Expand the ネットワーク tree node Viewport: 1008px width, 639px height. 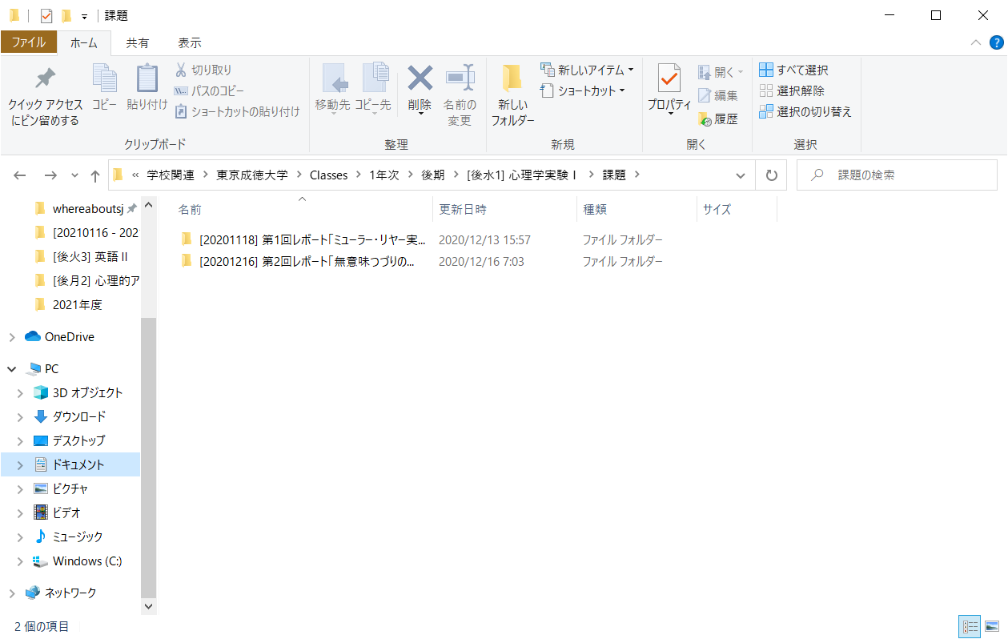[12, 593]
